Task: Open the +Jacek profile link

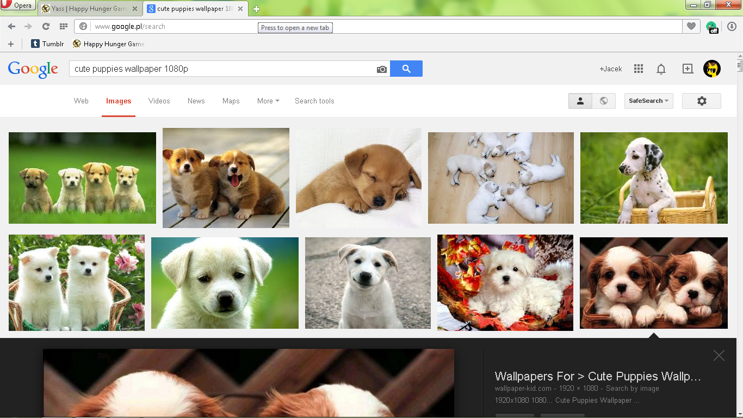Action: tap(611, 69)
